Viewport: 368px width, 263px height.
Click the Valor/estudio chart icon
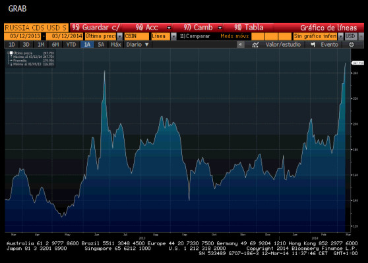[255, 45]
